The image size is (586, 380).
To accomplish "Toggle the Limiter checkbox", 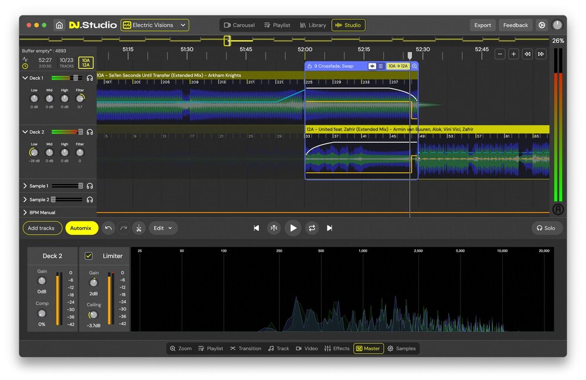I will tap(87, 256).
